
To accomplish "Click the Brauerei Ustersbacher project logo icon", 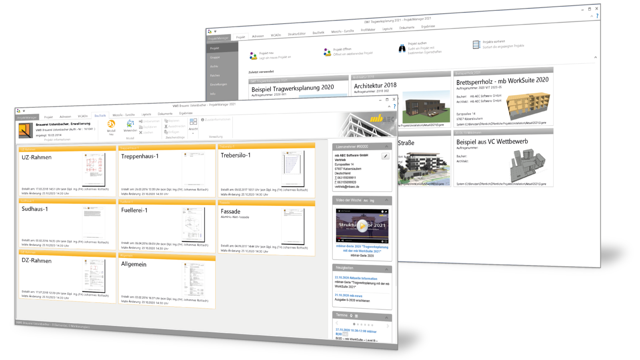I will [x=26, y=130].
